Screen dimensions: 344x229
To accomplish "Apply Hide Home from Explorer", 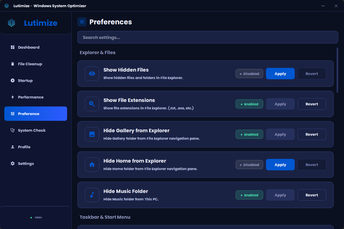I will point(280,165).
